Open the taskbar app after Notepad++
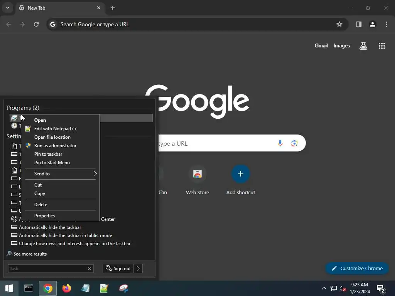Image resolution: width=395 pixels, height=296 pixels. click(x=123, y=288)
